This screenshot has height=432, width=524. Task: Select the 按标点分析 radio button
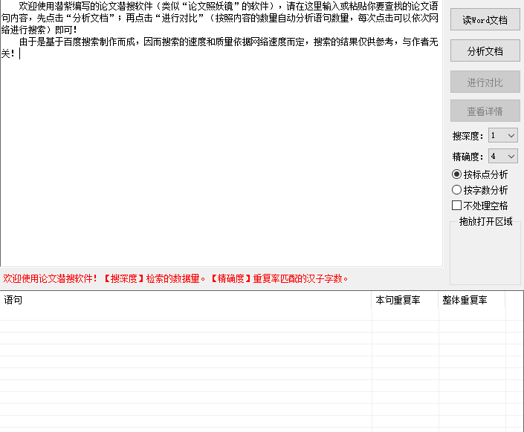[x=479, y=174]
